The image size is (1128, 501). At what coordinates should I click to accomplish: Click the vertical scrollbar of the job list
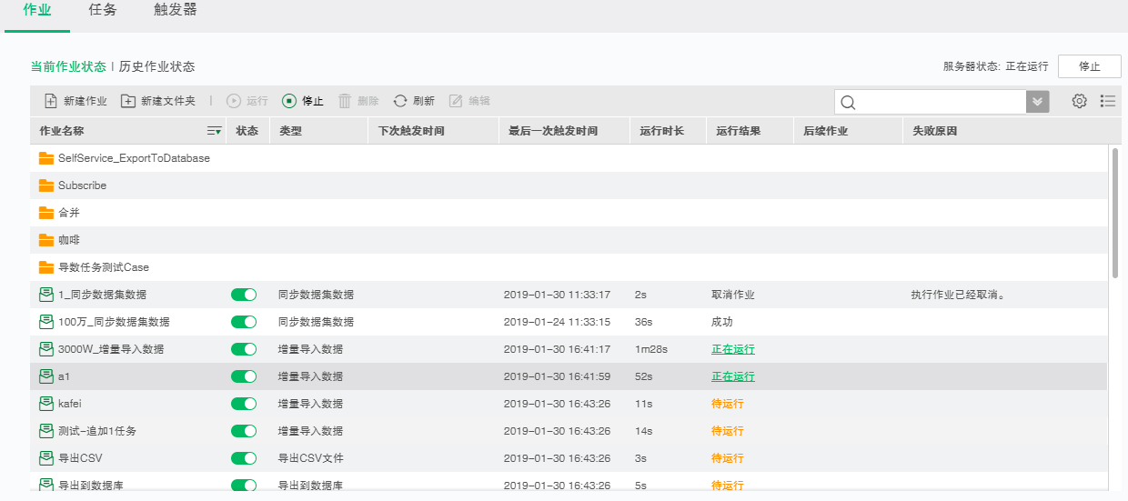1115,214
